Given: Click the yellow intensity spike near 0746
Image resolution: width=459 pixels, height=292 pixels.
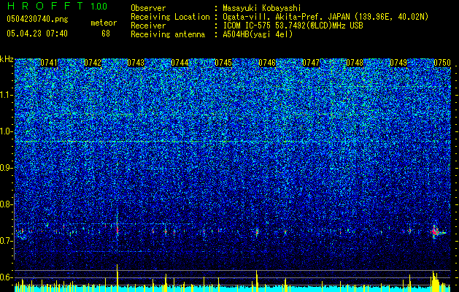Looking at the screenshot, I should (x=257, y=281).
